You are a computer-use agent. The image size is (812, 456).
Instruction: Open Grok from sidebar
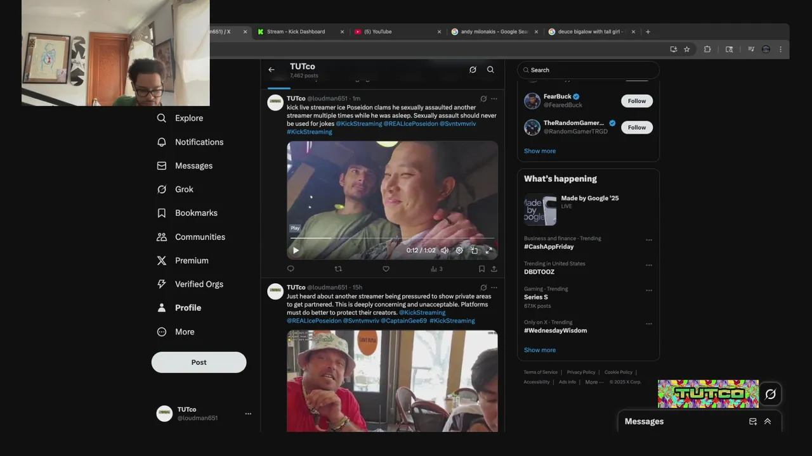(175, 189)
